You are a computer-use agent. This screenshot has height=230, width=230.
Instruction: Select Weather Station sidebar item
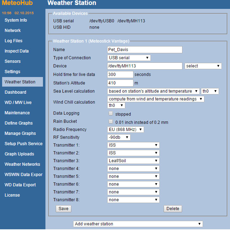tap(22, 82)
